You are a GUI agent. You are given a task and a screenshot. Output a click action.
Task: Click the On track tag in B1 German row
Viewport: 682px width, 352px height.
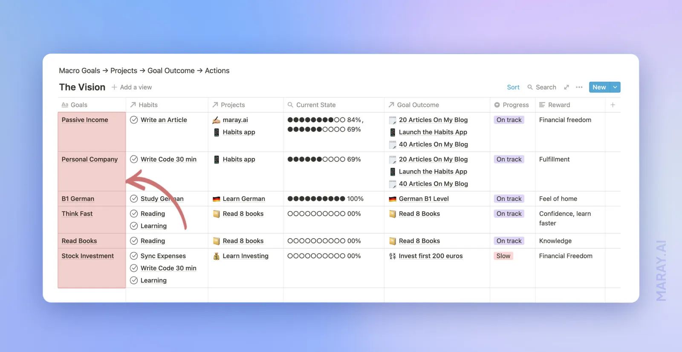point(509,199)
